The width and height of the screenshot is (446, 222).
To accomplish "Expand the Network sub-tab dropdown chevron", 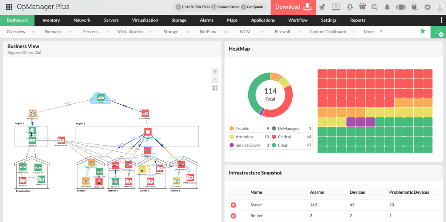I will (70, 32).
